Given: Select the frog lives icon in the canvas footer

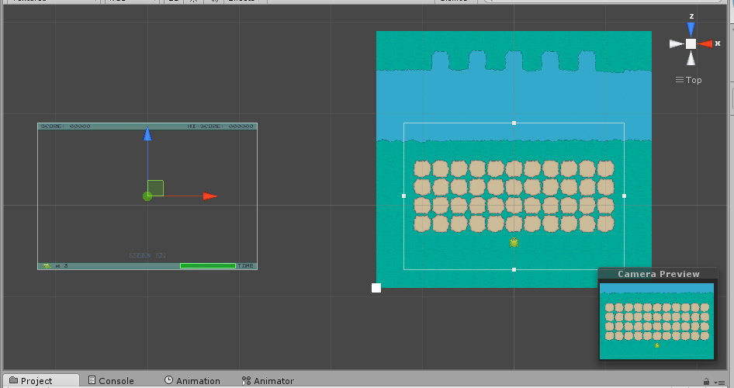Looking at the screenshot, I should point(47,266).
